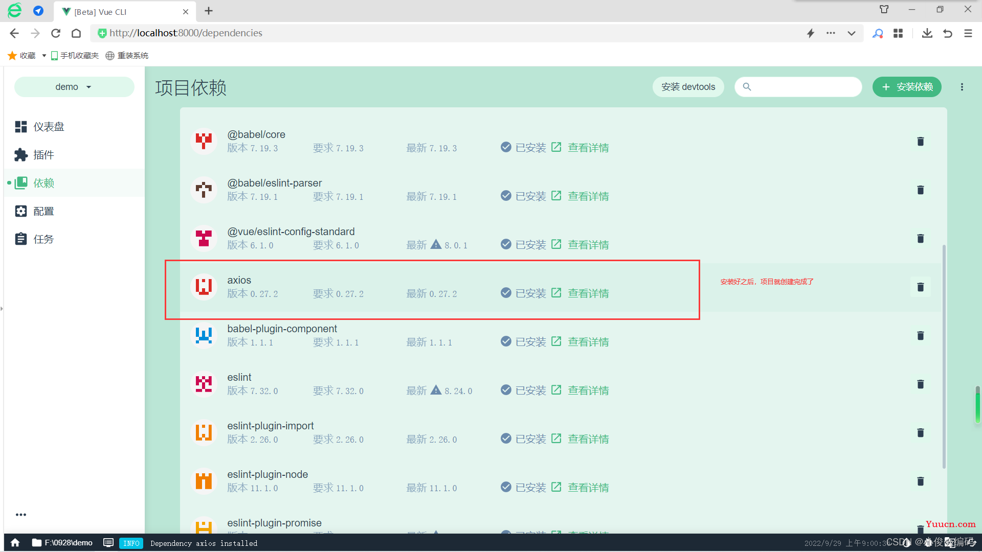Click 安装 devtools button

pos(688,87)
